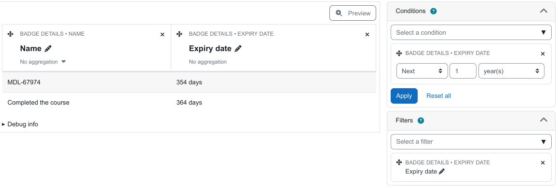Delete the Expiry date filter
Image resolution: width=558 pixels, height=188 pixels.
(543, 163)
